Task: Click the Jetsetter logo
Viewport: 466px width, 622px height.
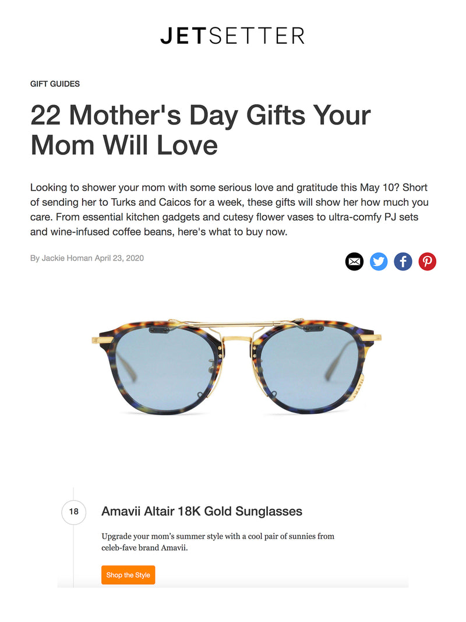Action: click(232, 36)
